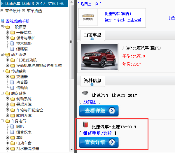Open the 维修手册/诊断 link
Image resolution: width=175 pixels, height=153 pixels.
pos(97,133)
